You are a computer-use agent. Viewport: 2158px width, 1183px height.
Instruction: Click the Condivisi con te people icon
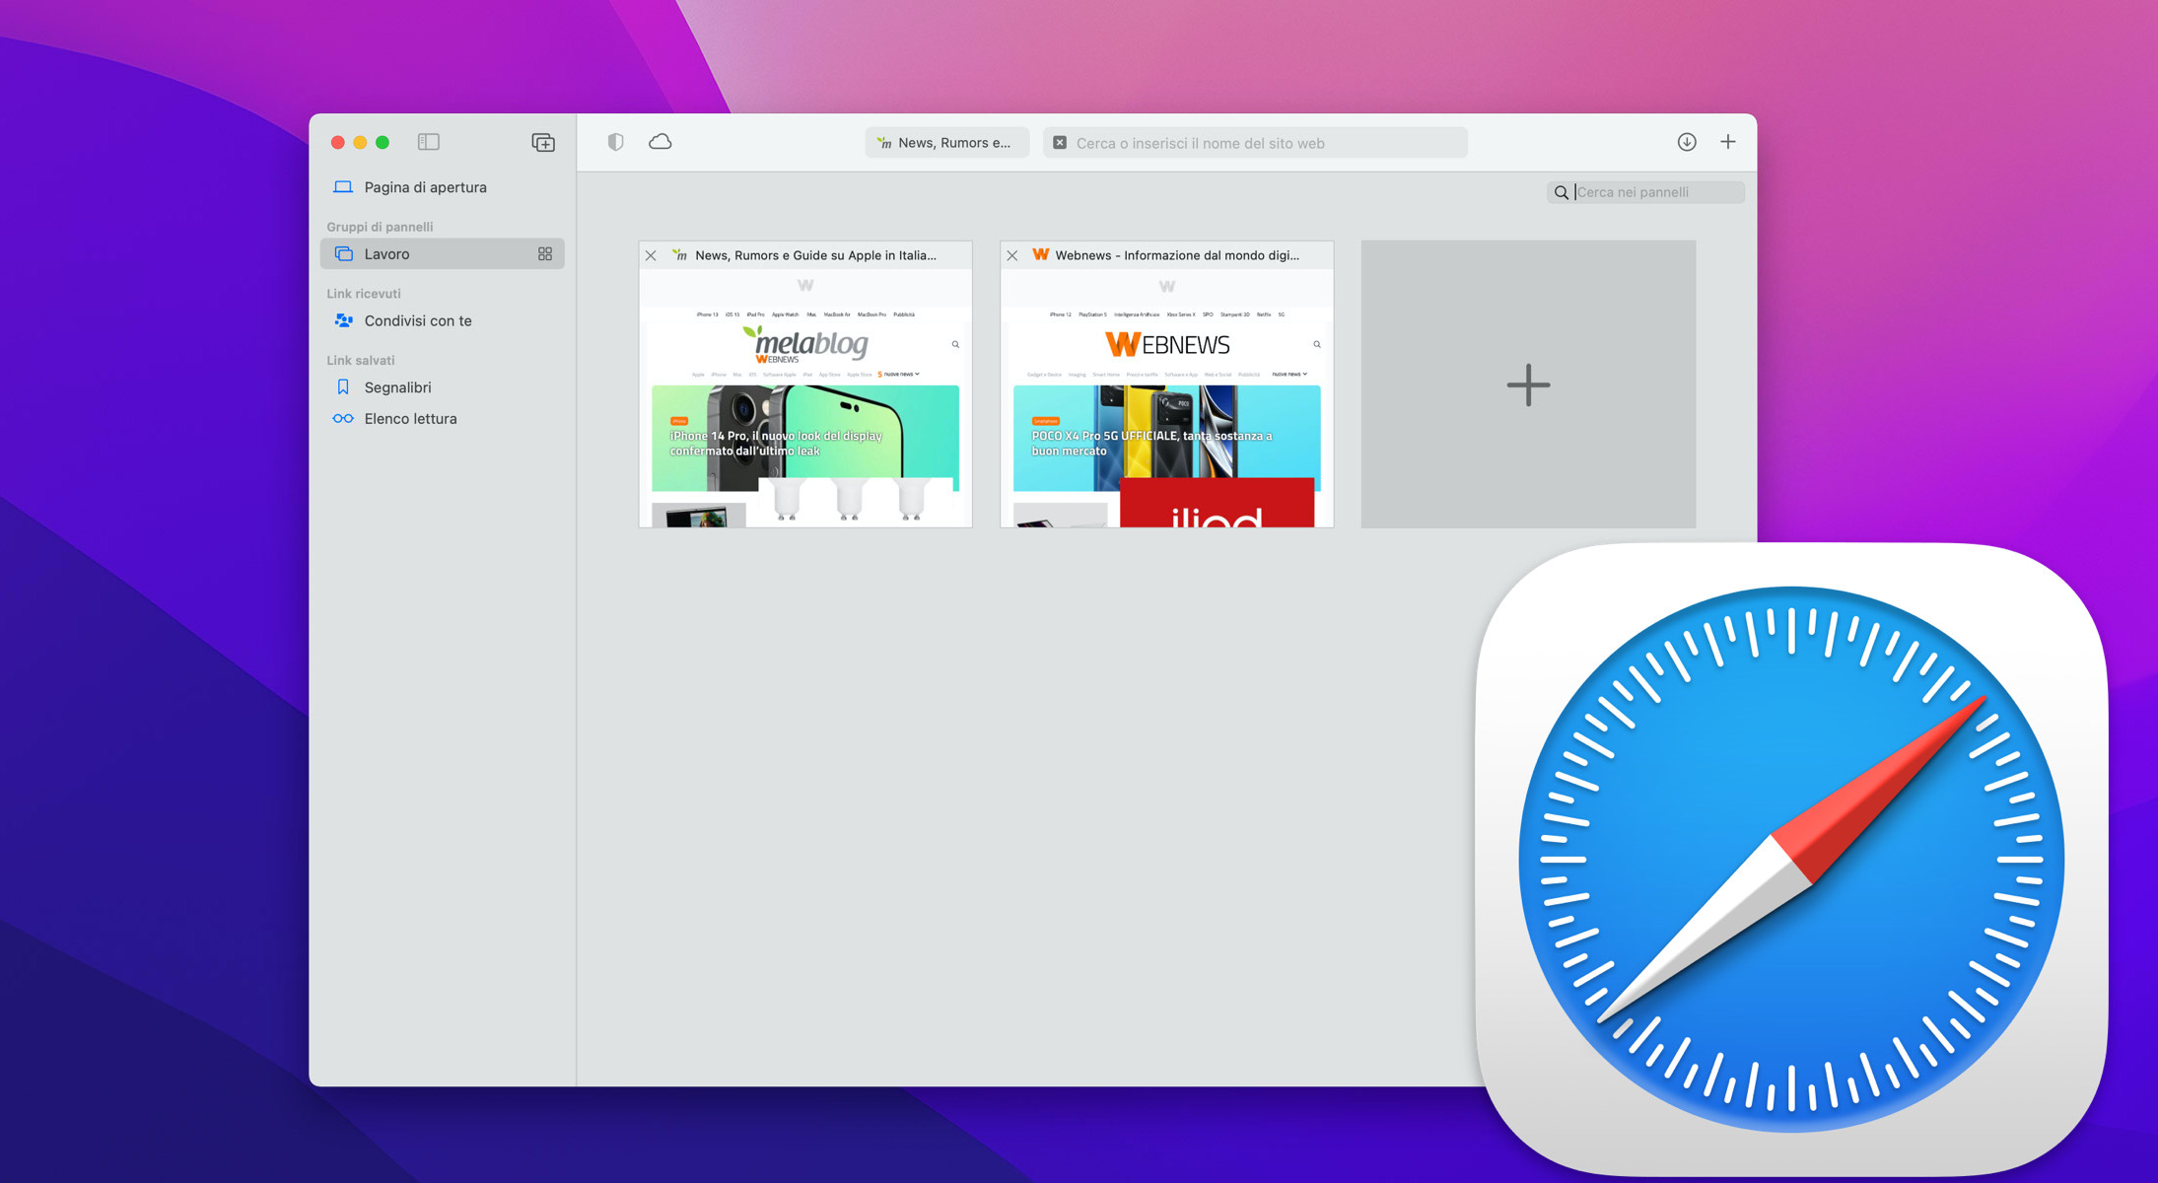tap(342, 320)
